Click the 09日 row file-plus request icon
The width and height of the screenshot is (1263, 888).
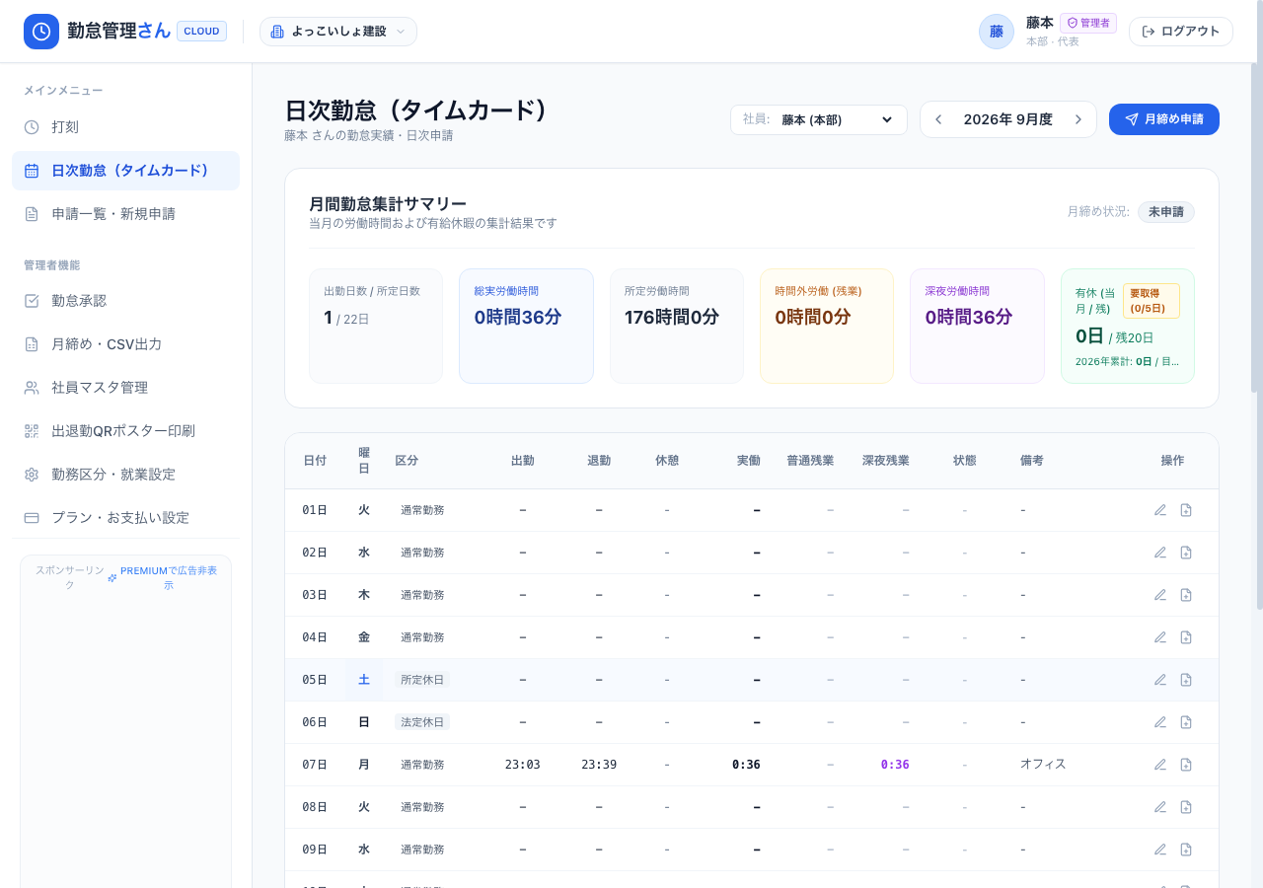click(1186, 850)
